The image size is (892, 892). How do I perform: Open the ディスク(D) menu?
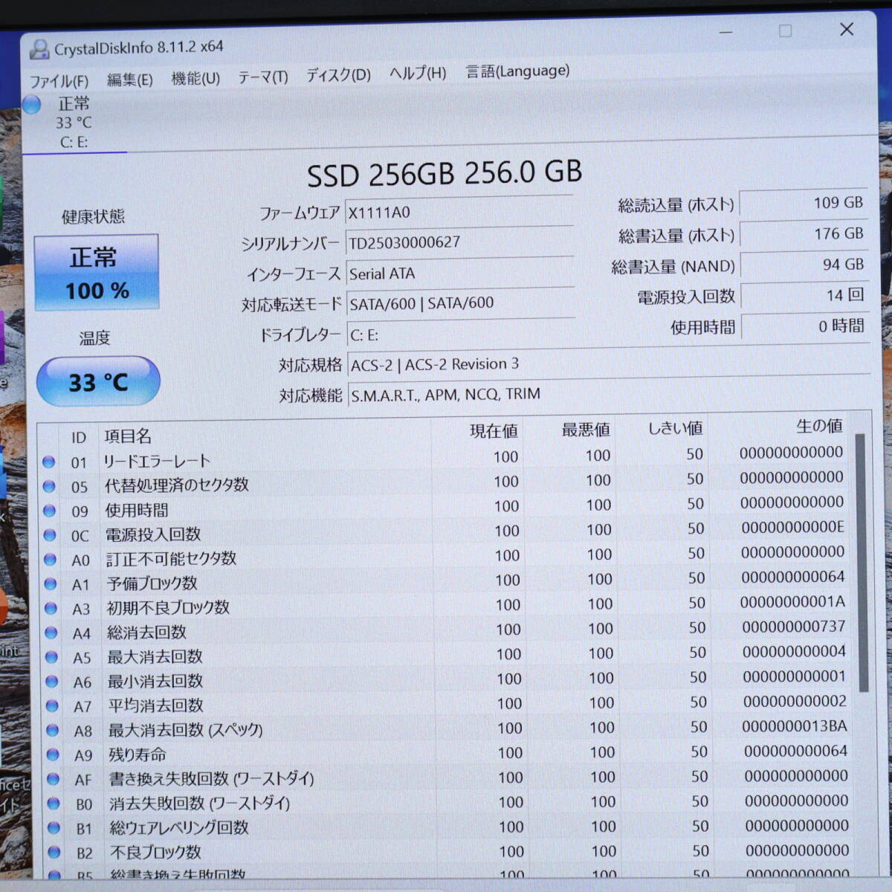[x=338, y=74]
